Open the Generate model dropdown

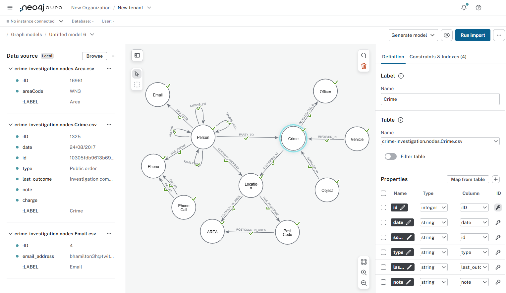(413, 35)
